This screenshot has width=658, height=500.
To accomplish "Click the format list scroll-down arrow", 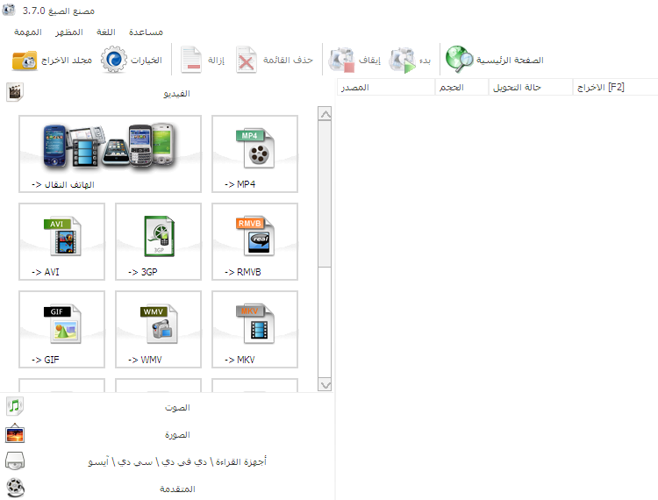I will tap(325, 384).
